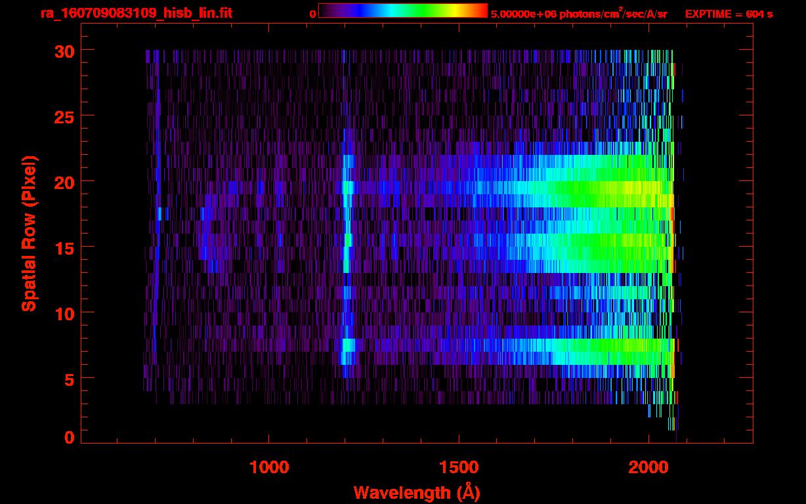Click the 1000 wavelength tick label
The image size is (806, 504).
(x=269, y=467)
